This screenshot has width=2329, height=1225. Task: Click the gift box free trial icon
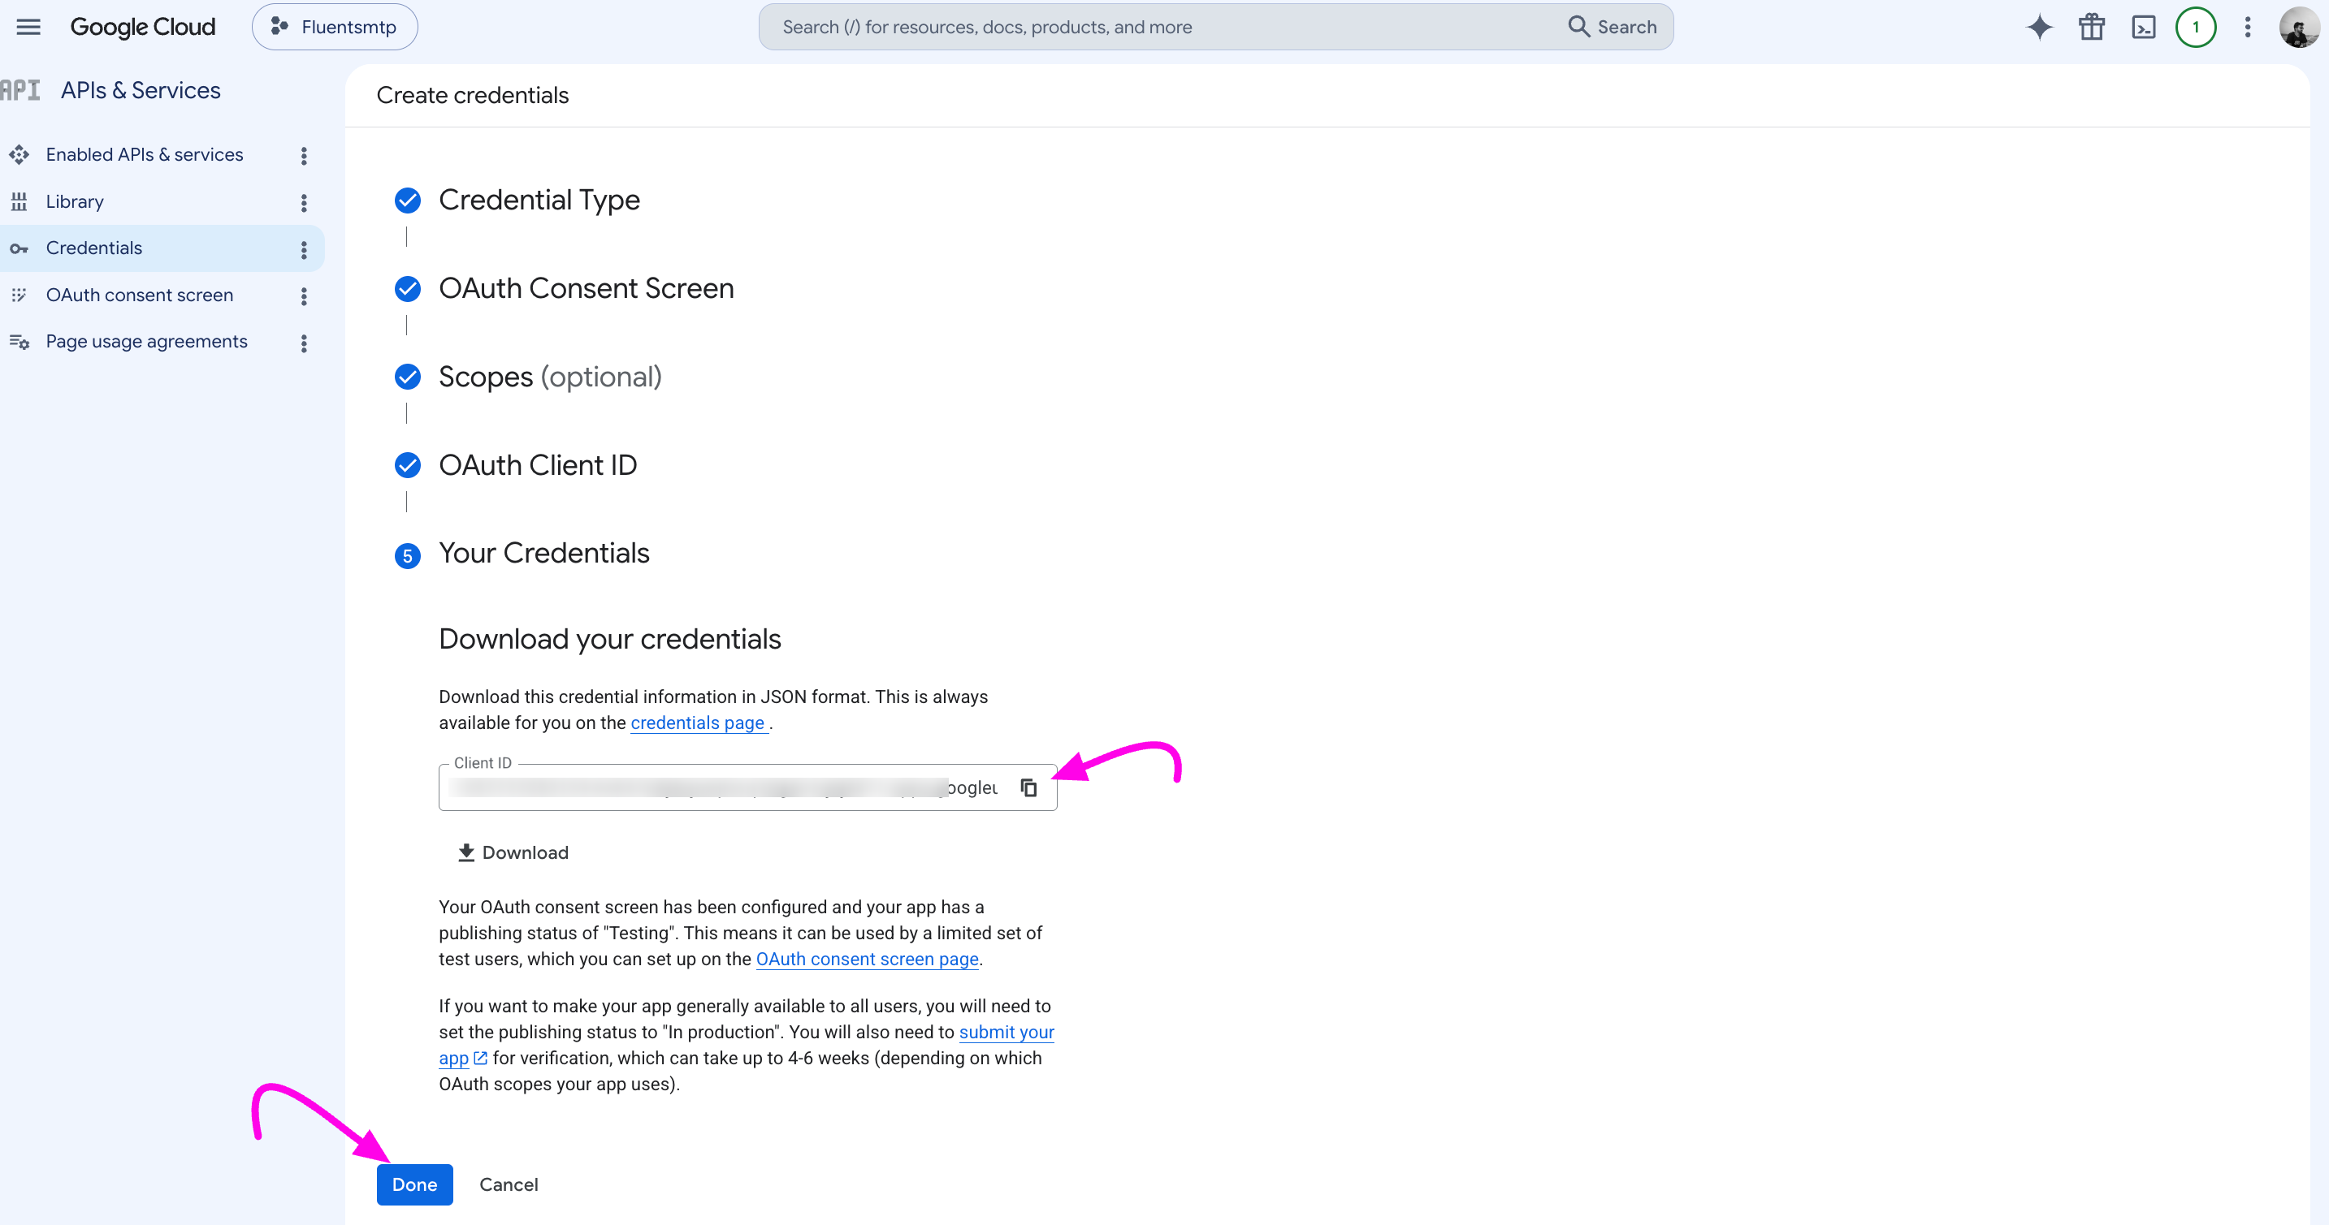click(x=2092, y=27)
